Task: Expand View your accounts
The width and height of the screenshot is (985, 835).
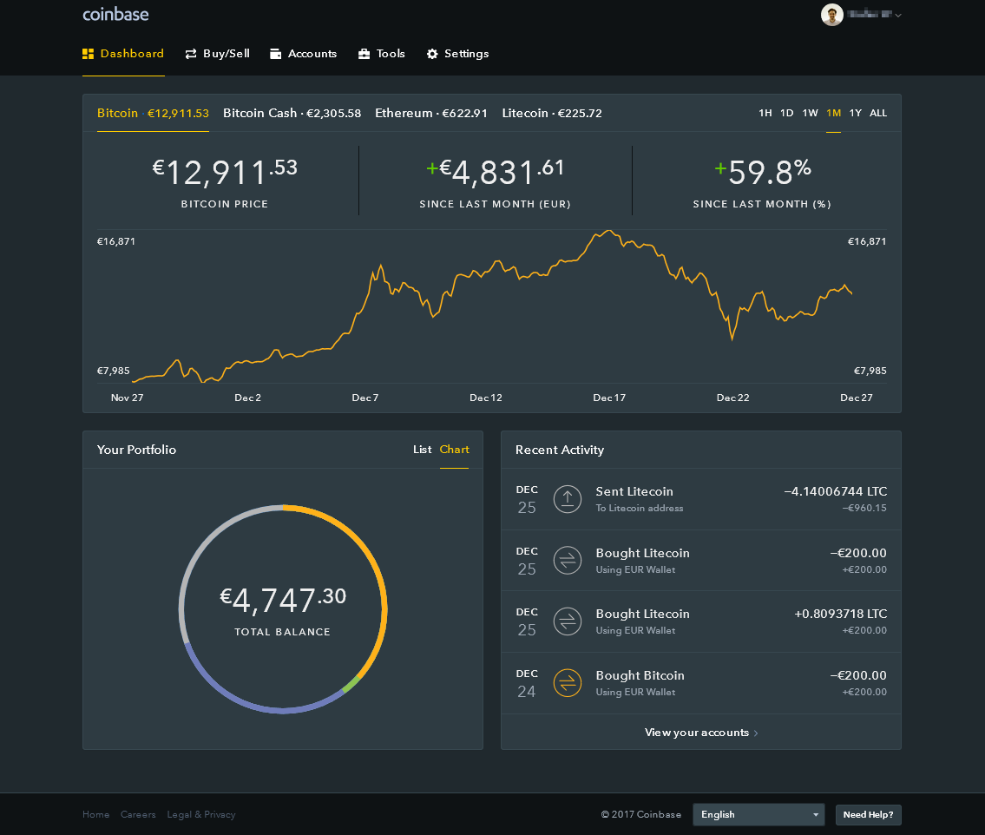Action: (701, 732)
